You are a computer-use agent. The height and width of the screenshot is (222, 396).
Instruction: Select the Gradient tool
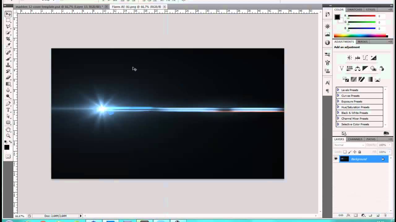pos(8,84)
